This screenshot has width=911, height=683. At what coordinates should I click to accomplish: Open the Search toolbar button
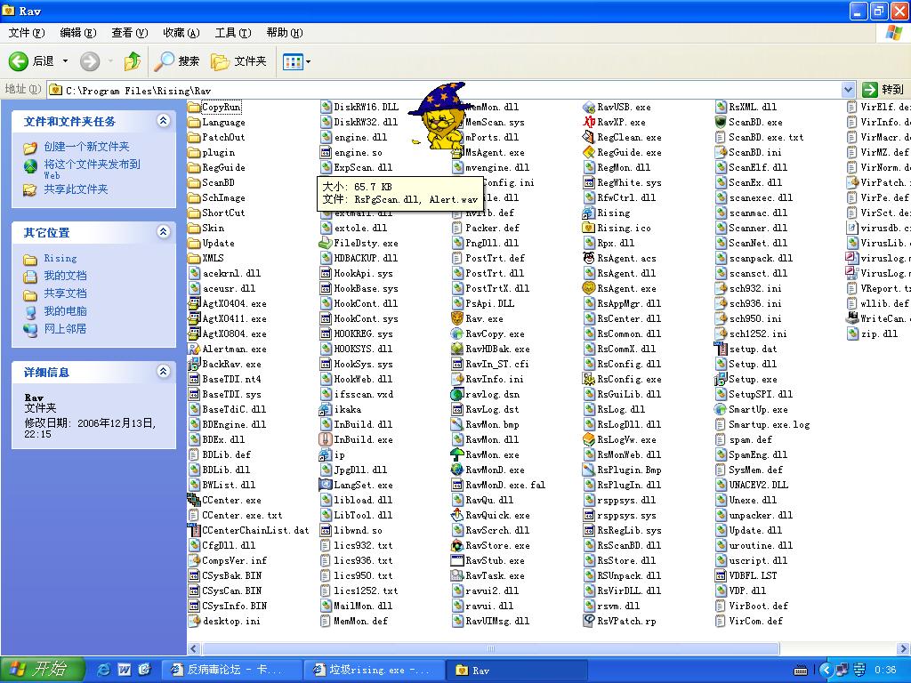click(177, 61)
